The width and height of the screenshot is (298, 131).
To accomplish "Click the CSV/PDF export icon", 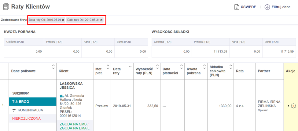I will (237, 7).
